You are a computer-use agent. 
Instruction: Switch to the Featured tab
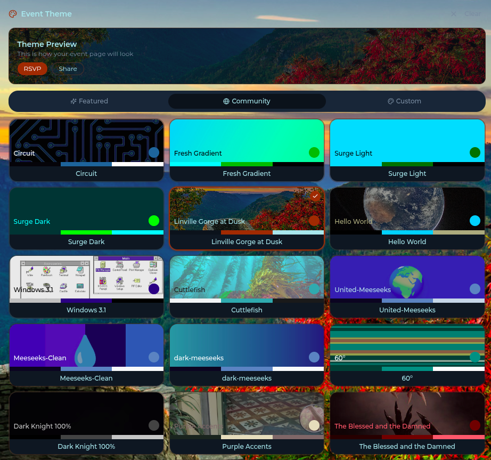[x=89, y=101]
